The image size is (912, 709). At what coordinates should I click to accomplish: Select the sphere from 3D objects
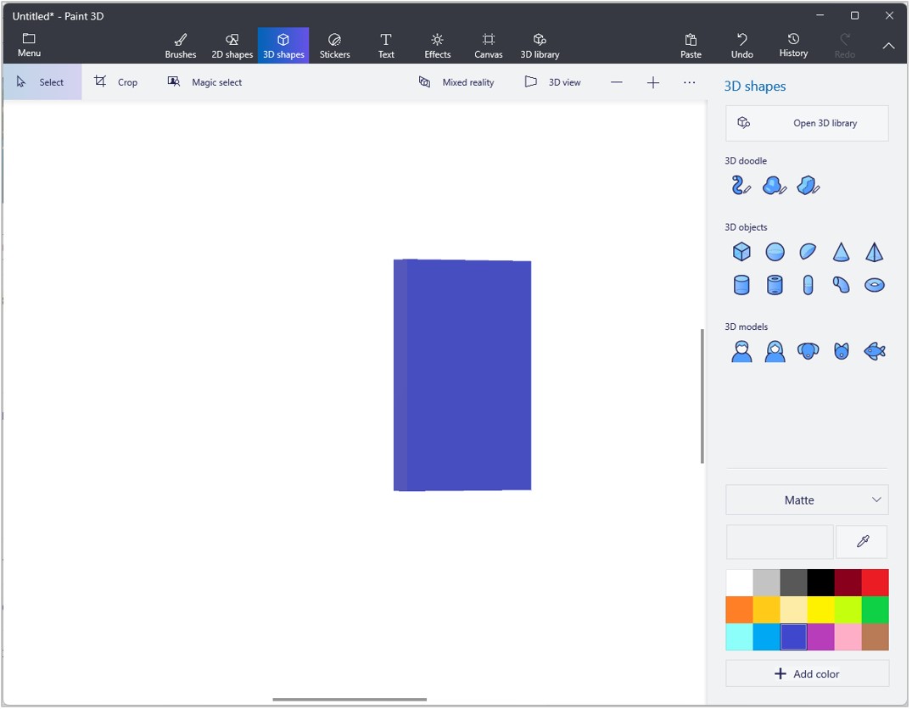[774, 251]
